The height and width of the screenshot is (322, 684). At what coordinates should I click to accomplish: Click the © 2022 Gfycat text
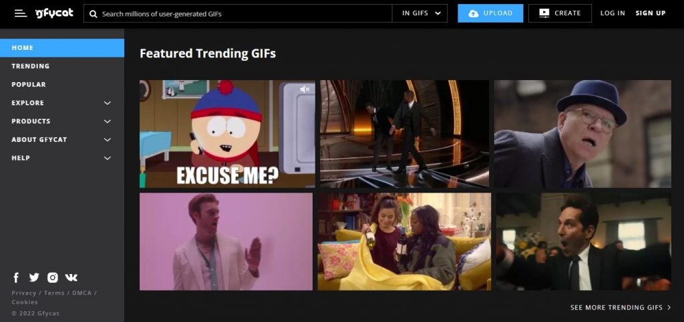[35, 313]
